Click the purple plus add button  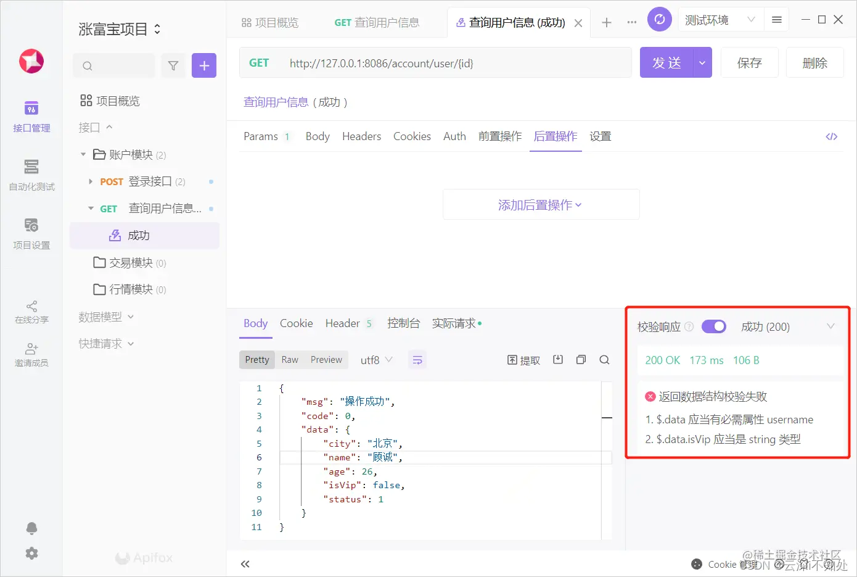(204, 65)
